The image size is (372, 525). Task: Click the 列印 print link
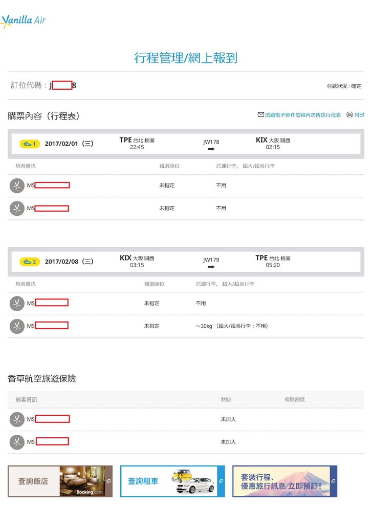[x=359, y=115]
